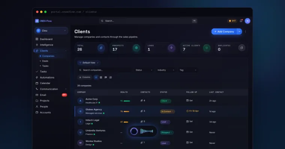The image size is (285, 149).
Task: Click the Total stat card icon
Action: (101, 48)
